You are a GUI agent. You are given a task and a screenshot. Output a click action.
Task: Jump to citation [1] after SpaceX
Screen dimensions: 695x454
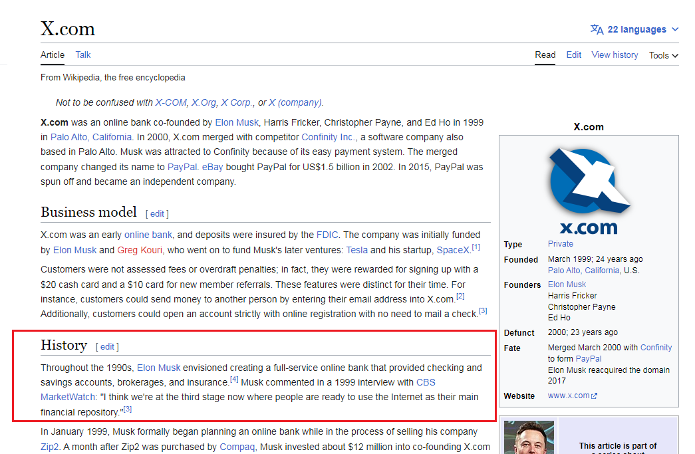pos(476,247)
